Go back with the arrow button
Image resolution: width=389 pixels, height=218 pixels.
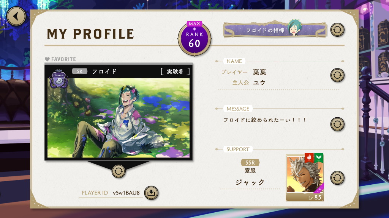[16, 16]
